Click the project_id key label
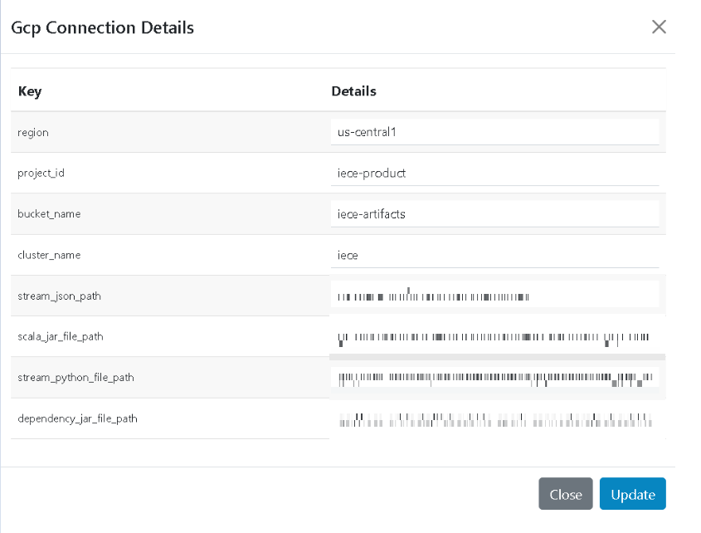This screenshot has width=701, height=533. (x=41, y=173)
